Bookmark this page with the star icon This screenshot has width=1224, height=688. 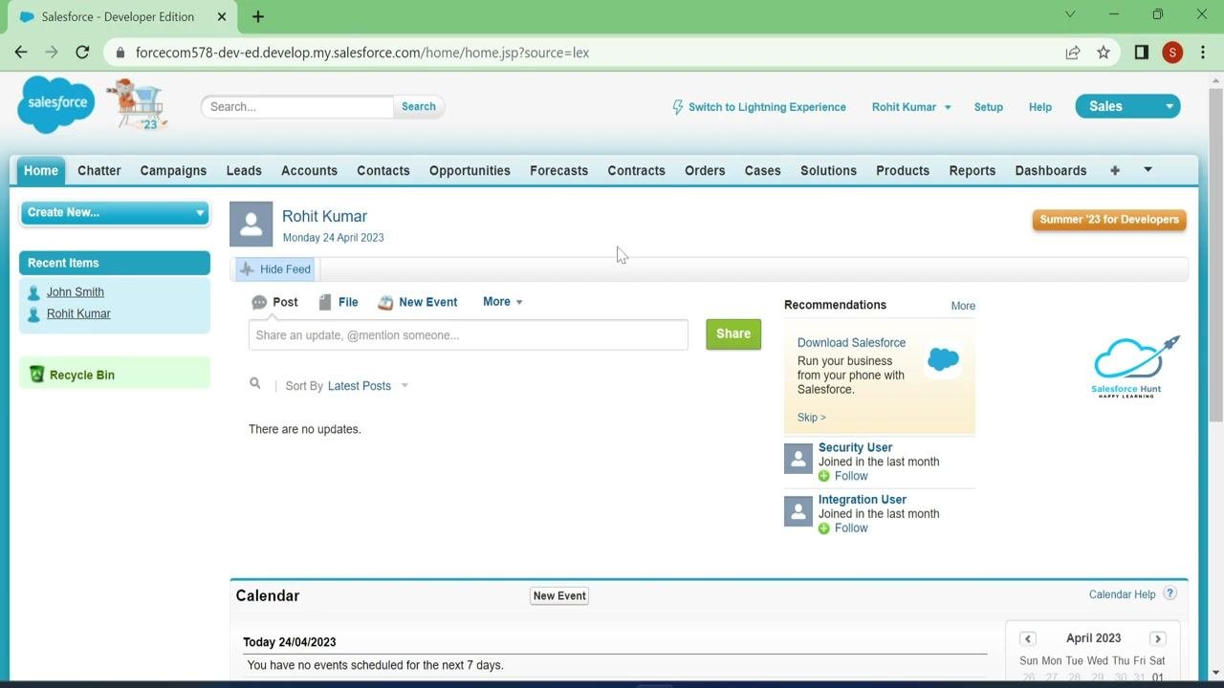[1104, 53]
